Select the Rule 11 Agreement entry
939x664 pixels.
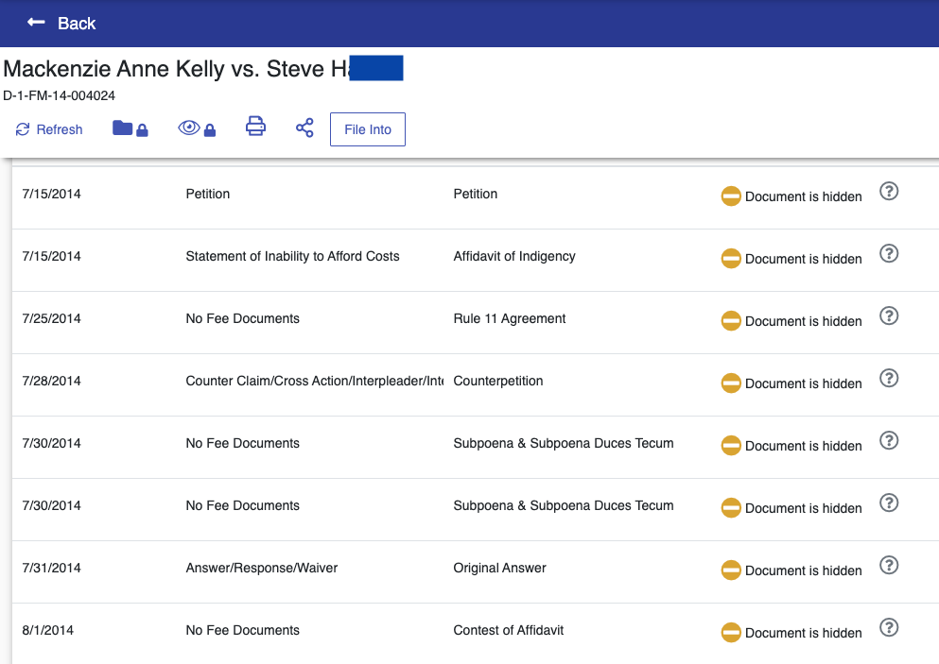tap(509, 319)
